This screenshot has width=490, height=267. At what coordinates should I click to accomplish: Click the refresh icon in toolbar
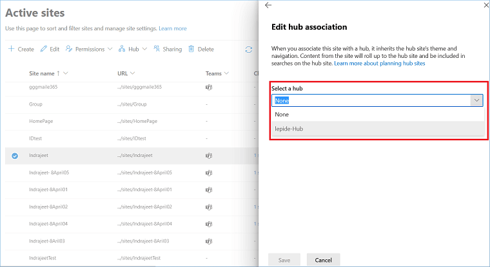(249, 49)
